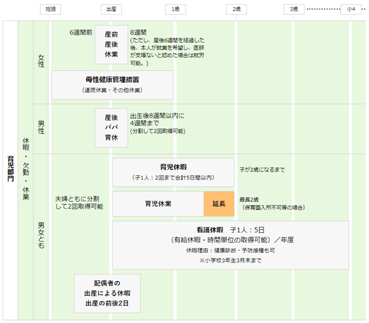This screenshot has width=369, height=323.
Task: Click the 3歳 timeline label
Action: pos(294,9)
